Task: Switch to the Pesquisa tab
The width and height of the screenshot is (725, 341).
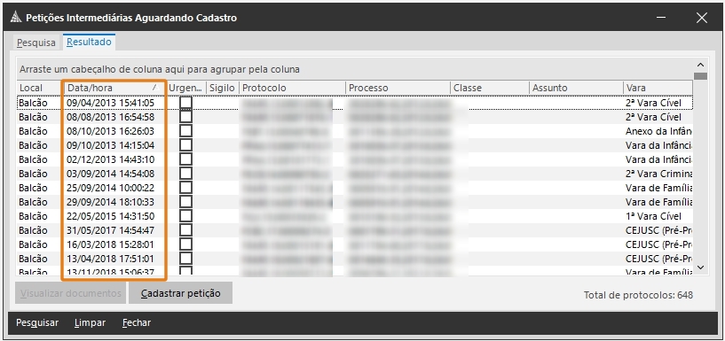Action: (36, 43)
